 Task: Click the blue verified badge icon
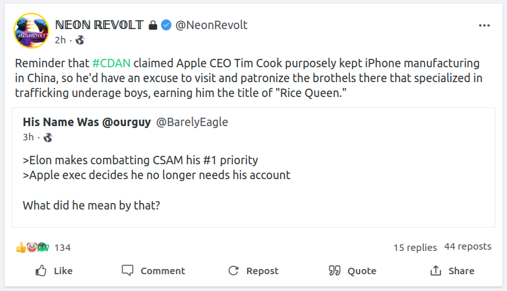point(166,25)
